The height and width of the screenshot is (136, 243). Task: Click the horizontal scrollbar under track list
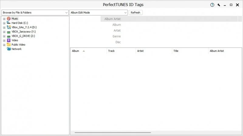(x=113, y=132)
